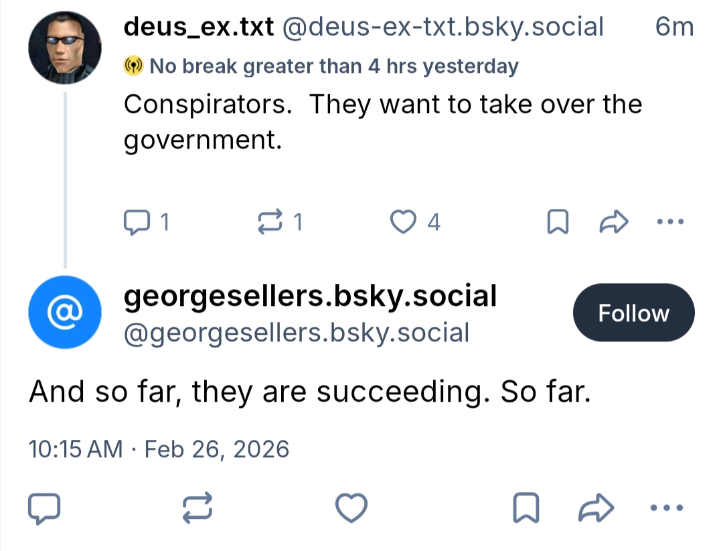Open more options for deus_ex.txt post
This screenshot has height=551, width=723.
(x=671, y=222)
